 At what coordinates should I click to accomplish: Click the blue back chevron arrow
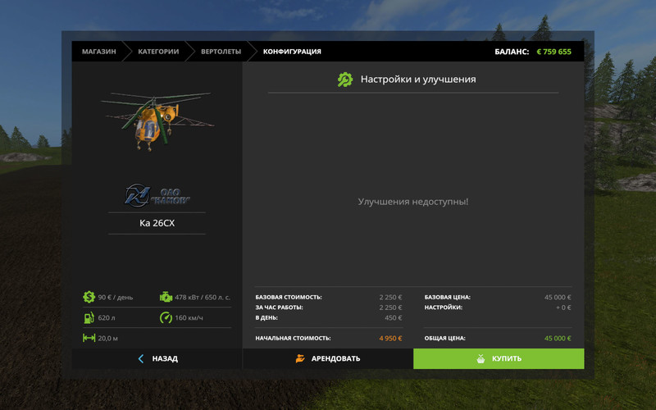tap(141, 358)
